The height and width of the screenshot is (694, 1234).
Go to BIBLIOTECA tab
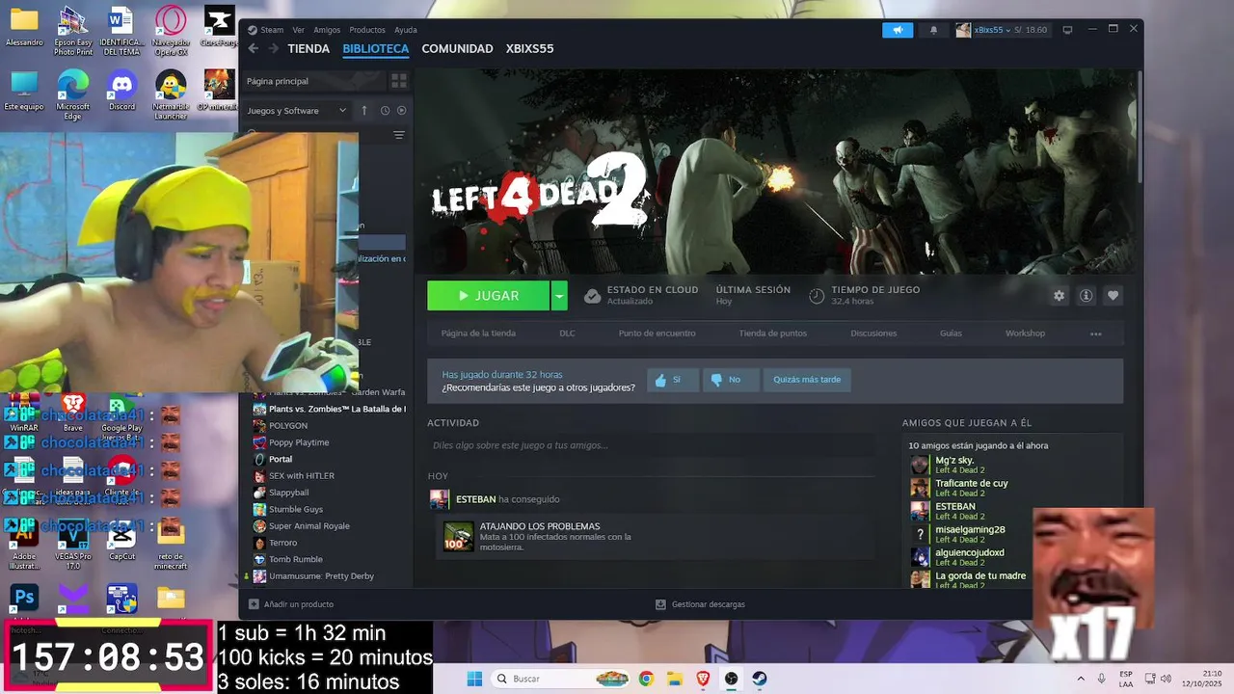[x=376, y=48]
